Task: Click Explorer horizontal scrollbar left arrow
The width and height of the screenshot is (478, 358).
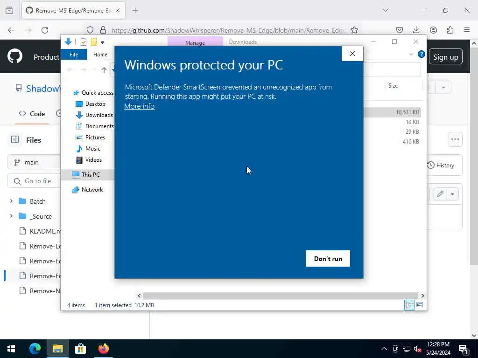Action: click(x=139, y=296)
